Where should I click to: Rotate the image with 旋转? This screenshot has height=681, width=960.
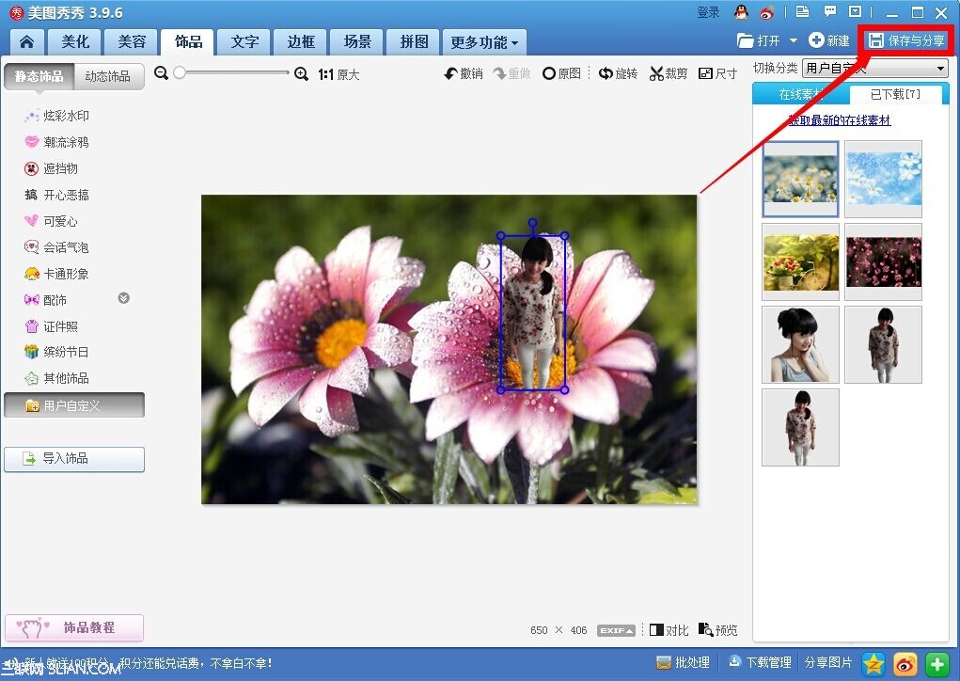[618, 73]
